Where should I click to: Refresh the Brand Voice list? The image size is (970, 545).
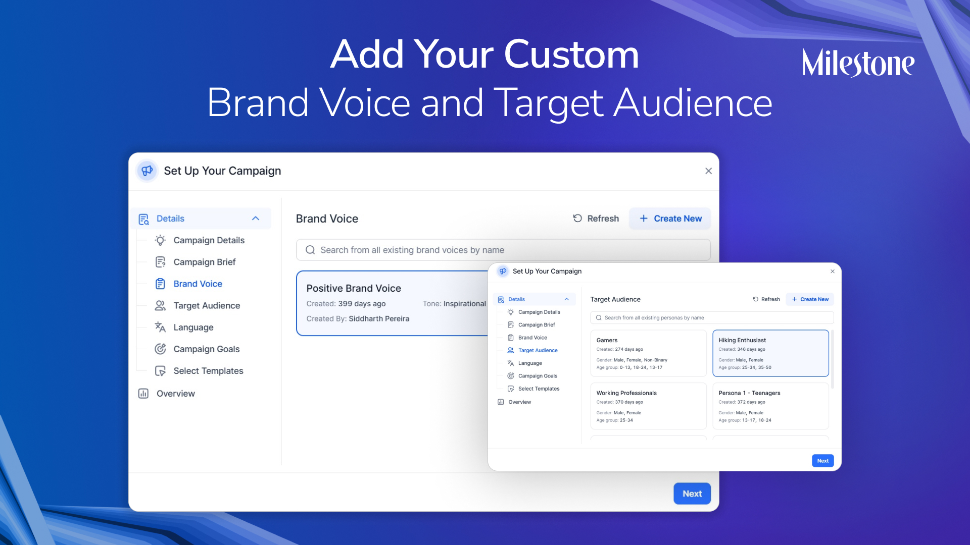pos(596,219)
